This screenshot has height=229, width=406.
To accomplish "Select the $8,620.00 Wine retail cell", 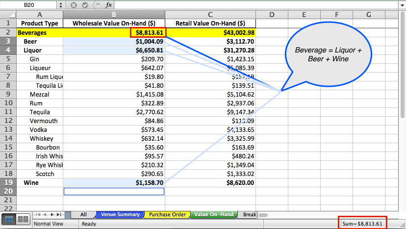I will (210, 182).
